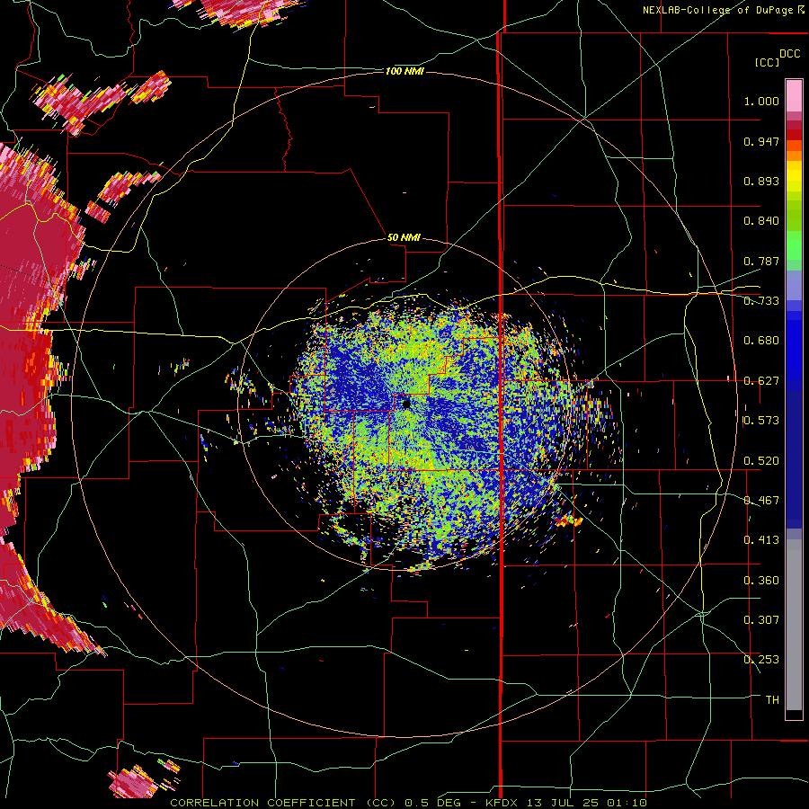The width and height of the screenshot is (809, 809).
Task: Click the 100 NMI range ring label
Action: 404,71
